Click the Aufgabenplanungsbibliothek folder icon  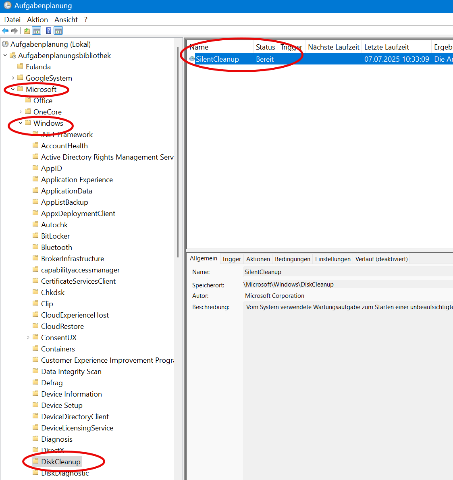point(13,55)
